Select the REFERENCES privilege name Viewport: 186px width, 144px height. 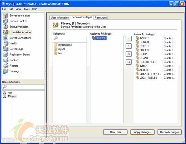[148, 62]
